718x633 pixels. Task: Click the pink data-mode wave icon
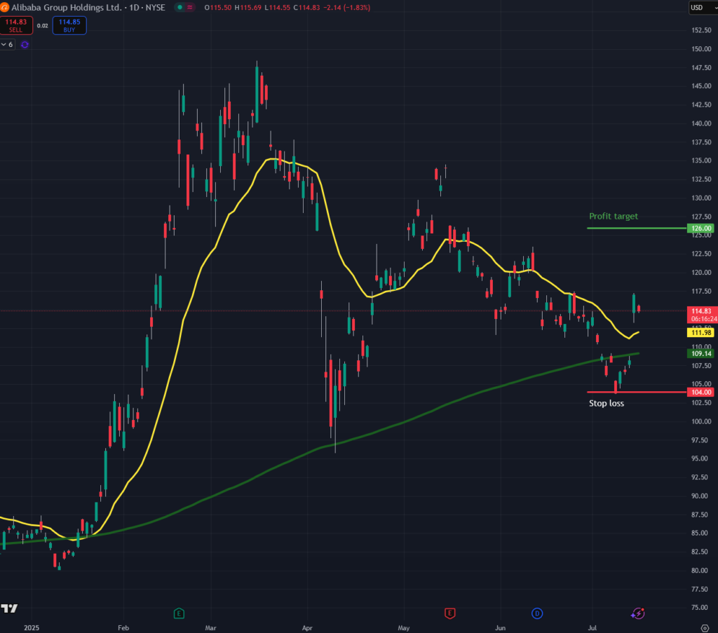pyautogui.click(x=189, y=7)
